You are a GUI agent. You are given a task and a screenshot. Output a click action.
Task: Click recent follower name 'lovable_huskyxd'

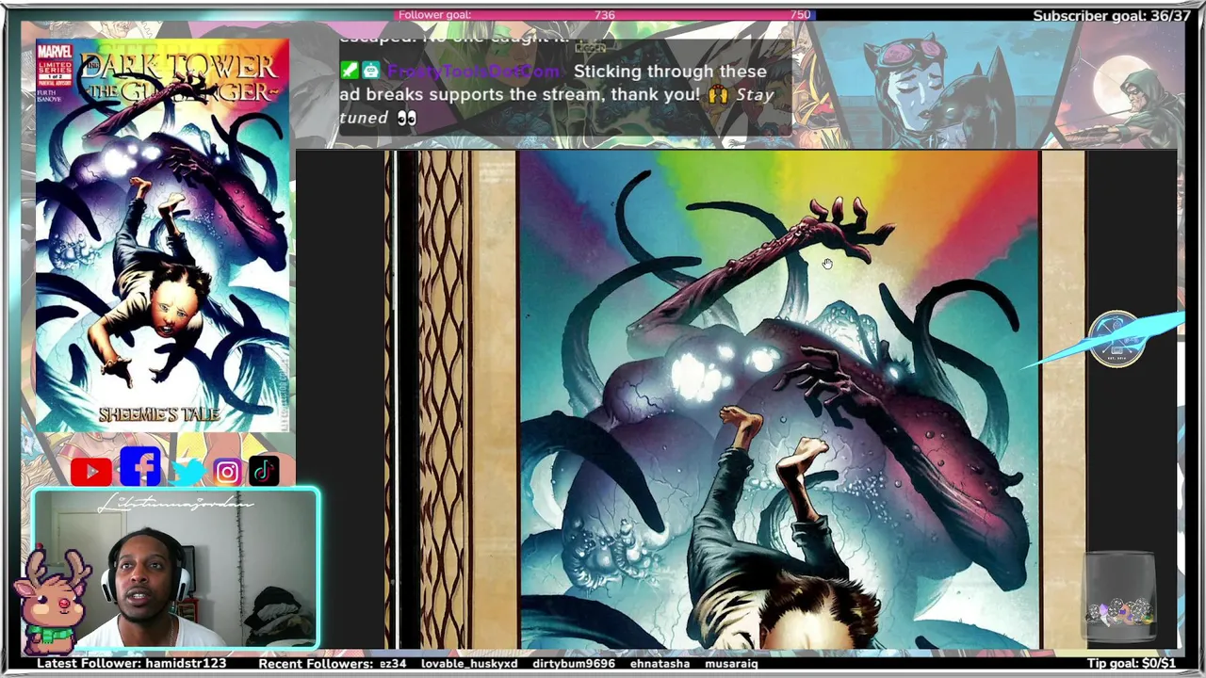(469, 664)
